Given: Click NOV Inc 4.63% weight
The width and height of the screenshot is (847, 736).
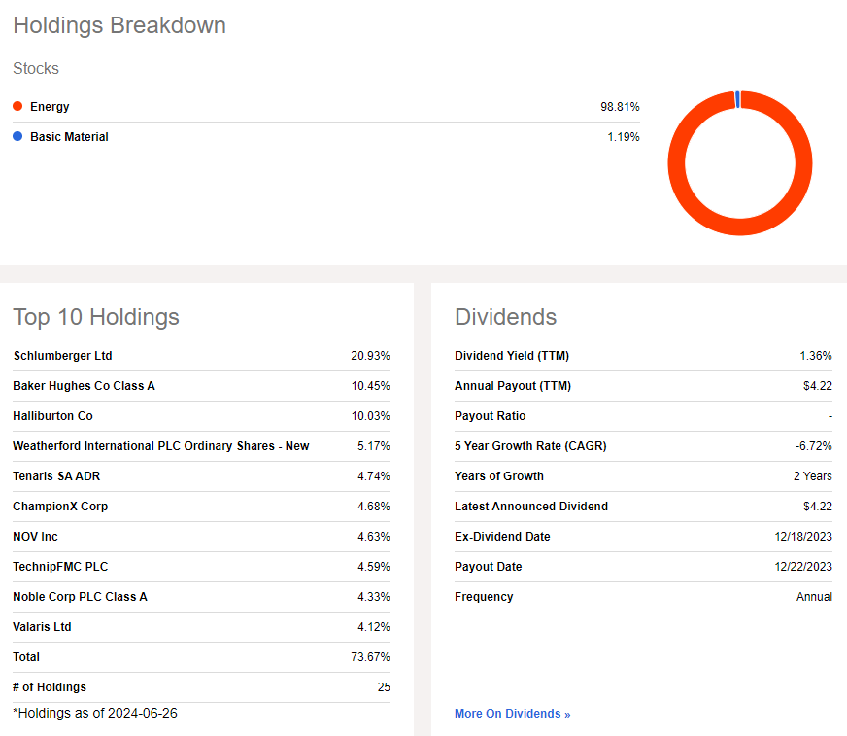Looking at the screenshot, I should coord(373,537).
